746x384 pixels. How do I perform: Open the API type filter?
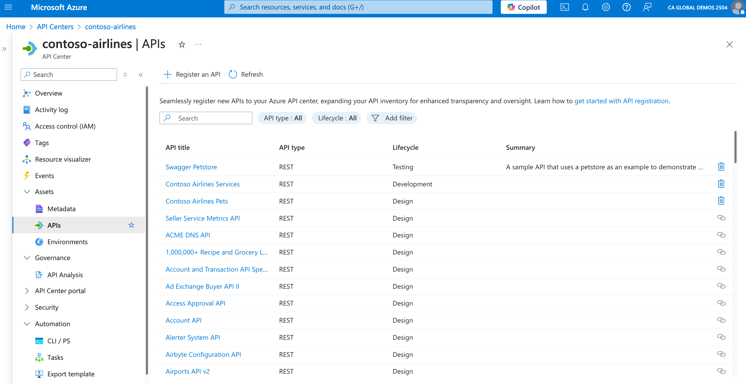click(x=282, y=118)
